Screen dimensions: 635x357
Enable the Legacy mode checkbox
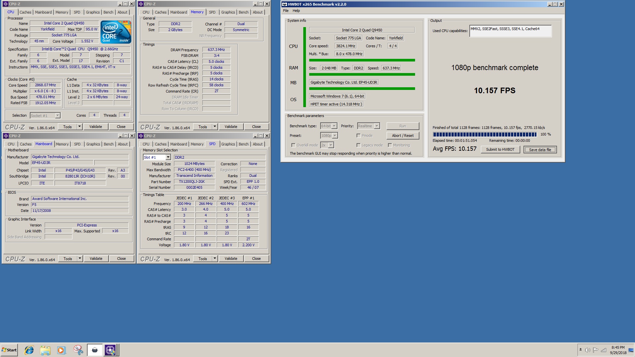click(x=358, y=145)
